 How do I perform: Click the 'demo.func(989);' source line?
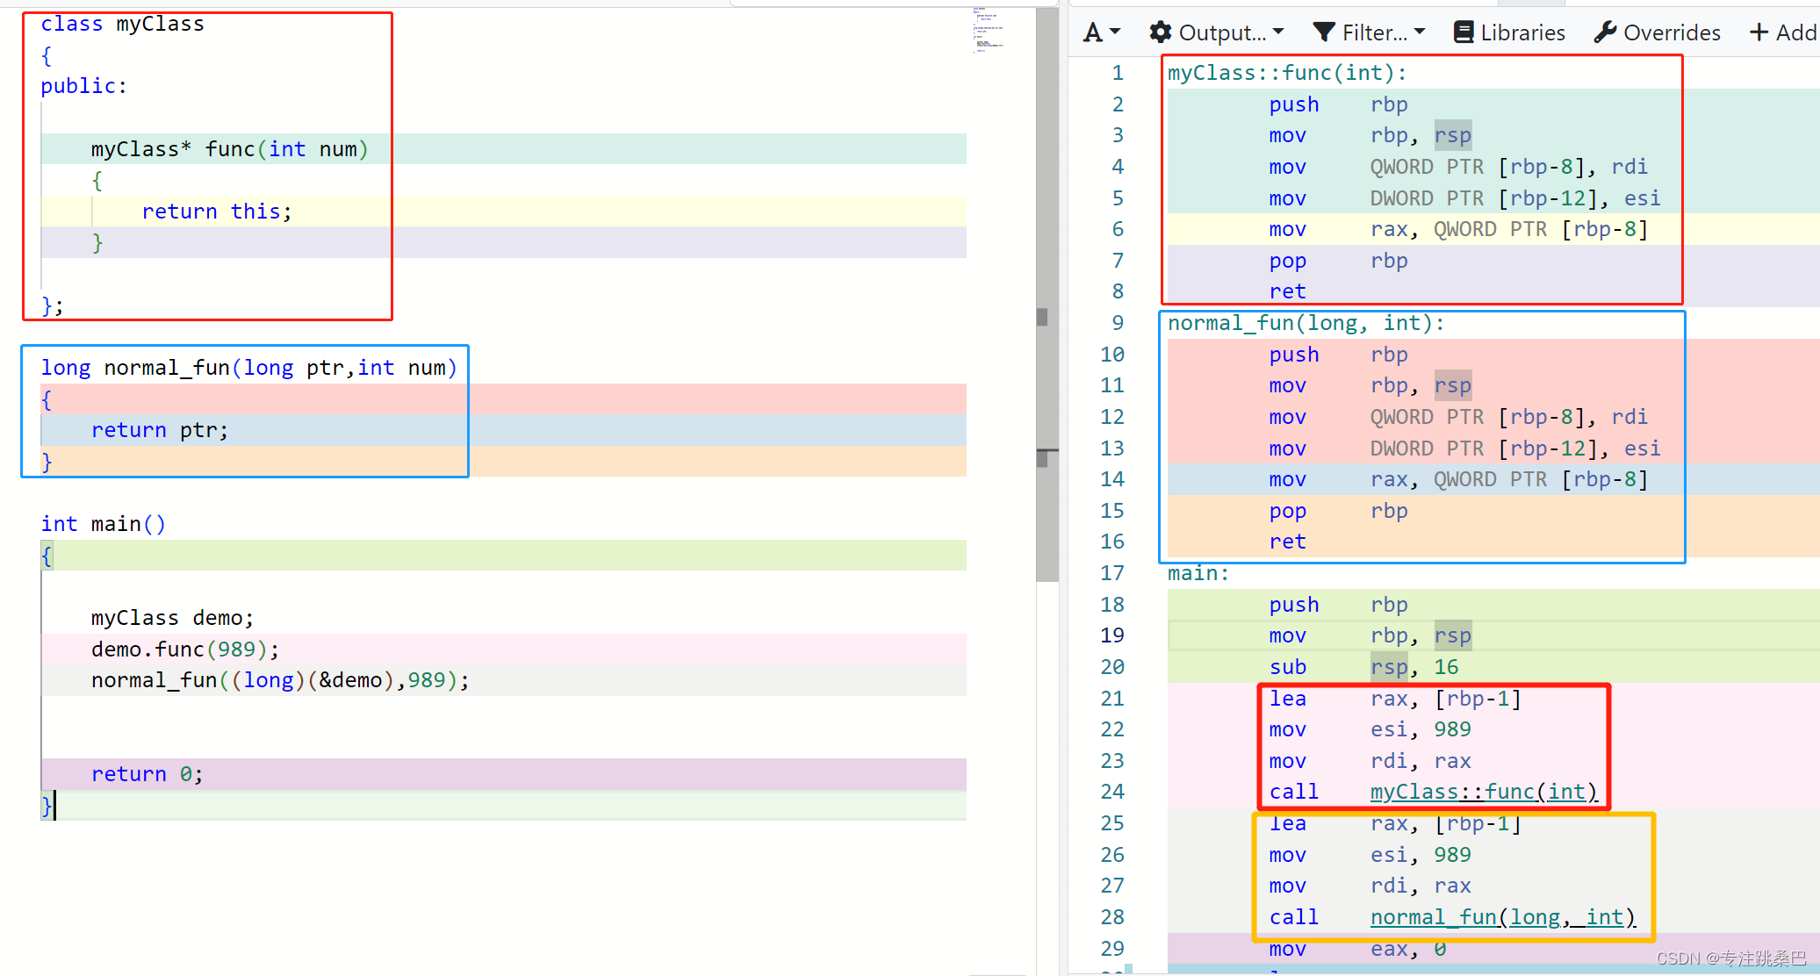coord(184,649)
